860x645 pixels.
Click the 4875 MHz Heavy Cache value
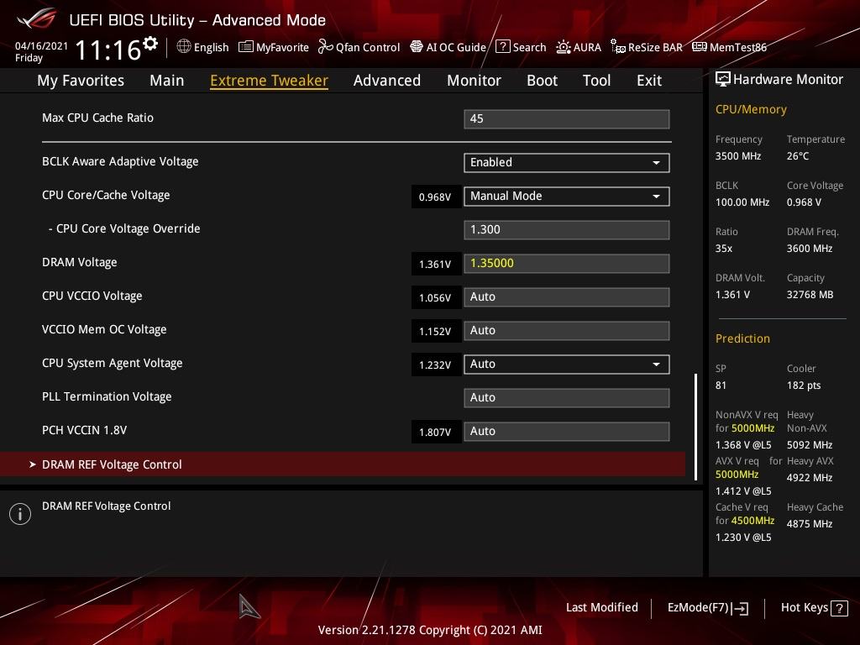(x=810, y=524)
